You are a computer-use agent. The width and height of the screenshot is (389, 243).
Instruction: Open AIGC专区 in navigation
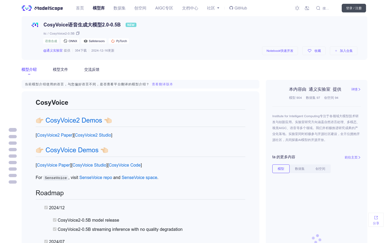pyautogui.click(x=164, y=8)
